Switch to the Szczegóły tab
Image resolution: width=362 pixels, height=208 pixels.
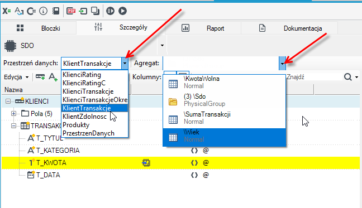[121, 27]
